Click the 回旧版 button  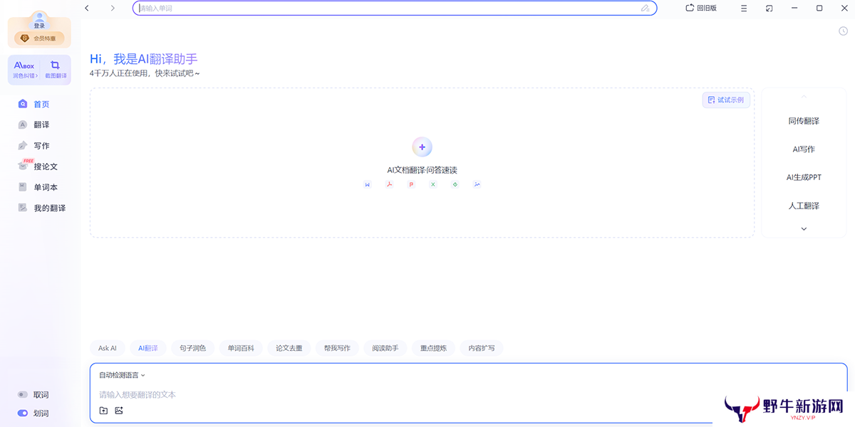click(701, 8)
